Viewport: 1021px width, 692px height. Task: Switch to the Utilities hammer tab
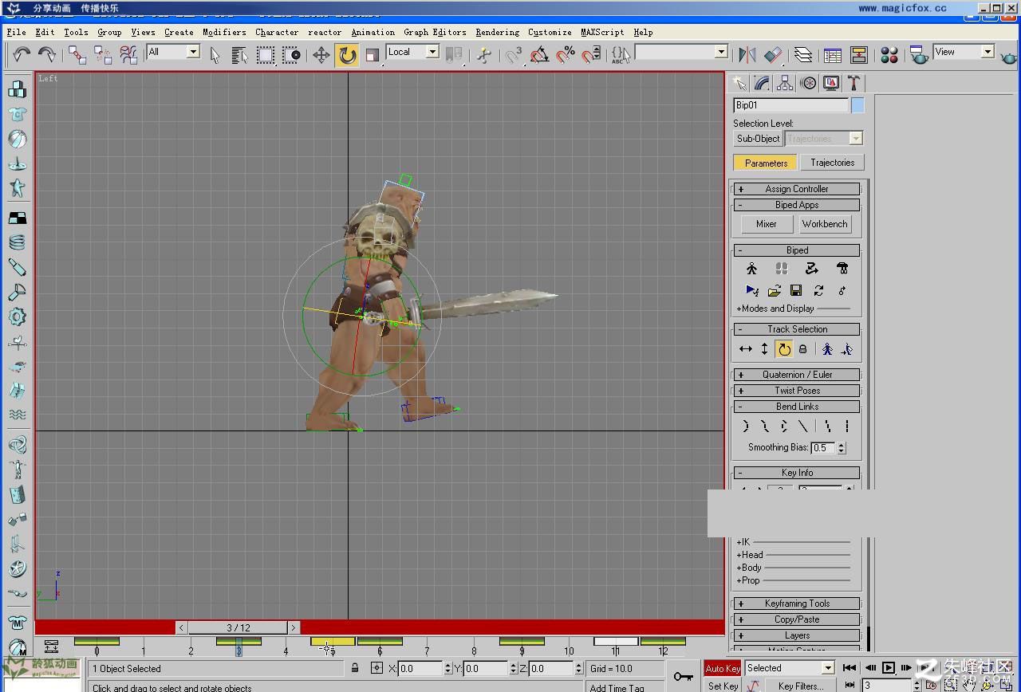coord(853,83)
